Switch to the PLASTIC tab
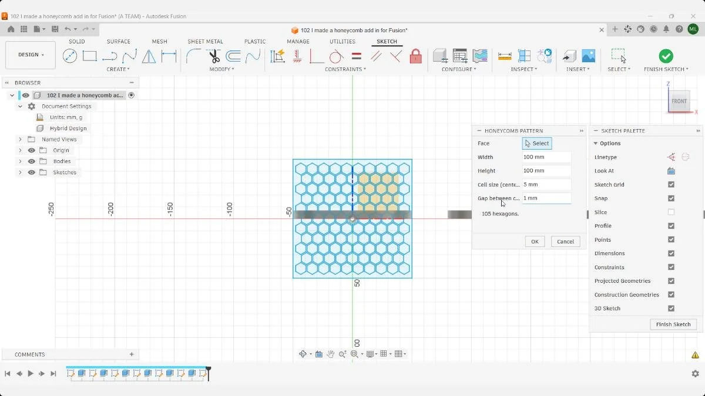Viewport: 705px width, 396px height. click(x=255, y=42)
